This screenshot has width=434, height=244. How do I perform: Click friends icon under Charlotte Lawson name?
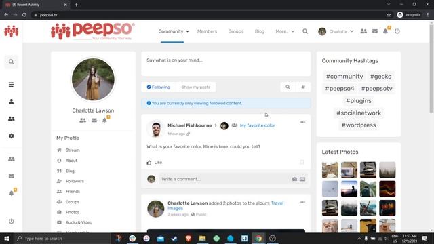tap(83, 121)
